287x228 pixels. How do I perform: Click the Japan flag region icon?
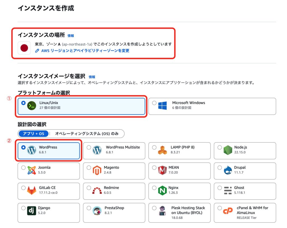coord(24,48)
